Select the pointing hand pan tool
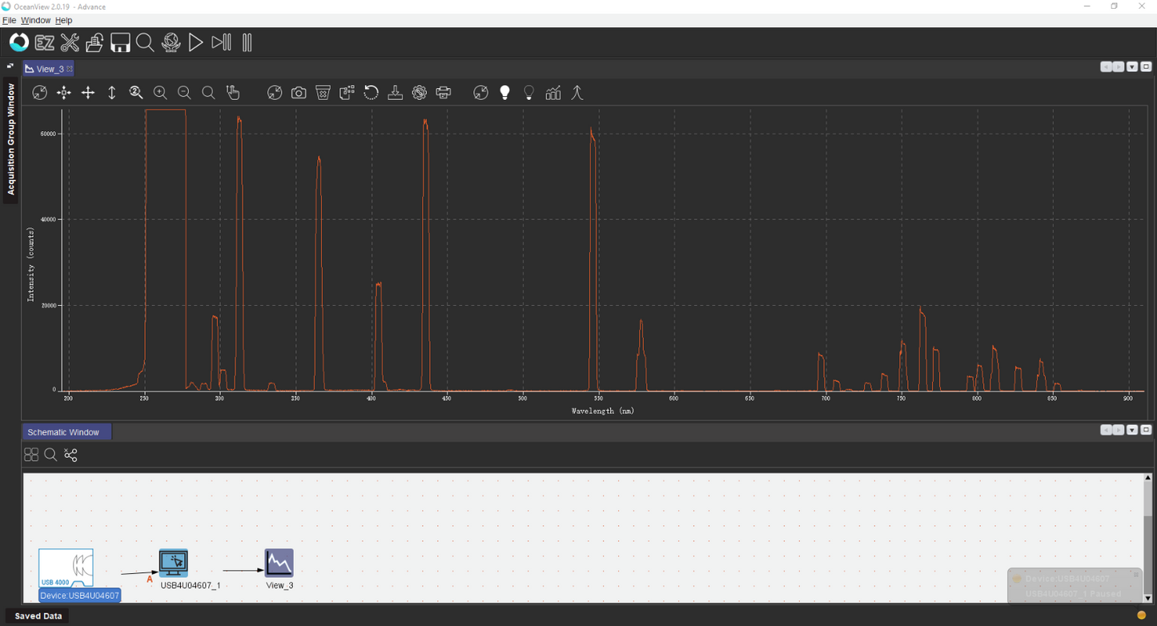 point(233,93)
